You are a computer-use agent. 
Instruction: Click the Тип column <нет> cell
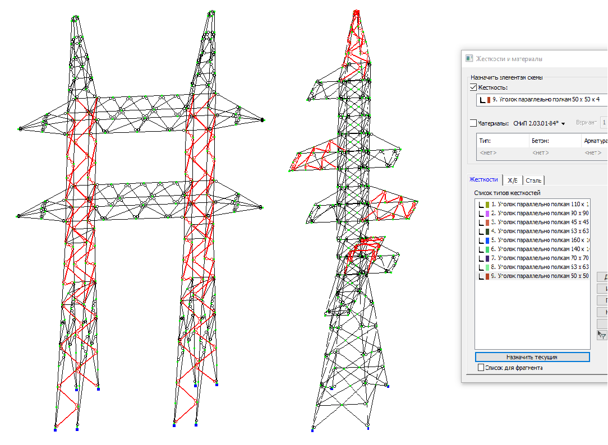tap(487, 152)
